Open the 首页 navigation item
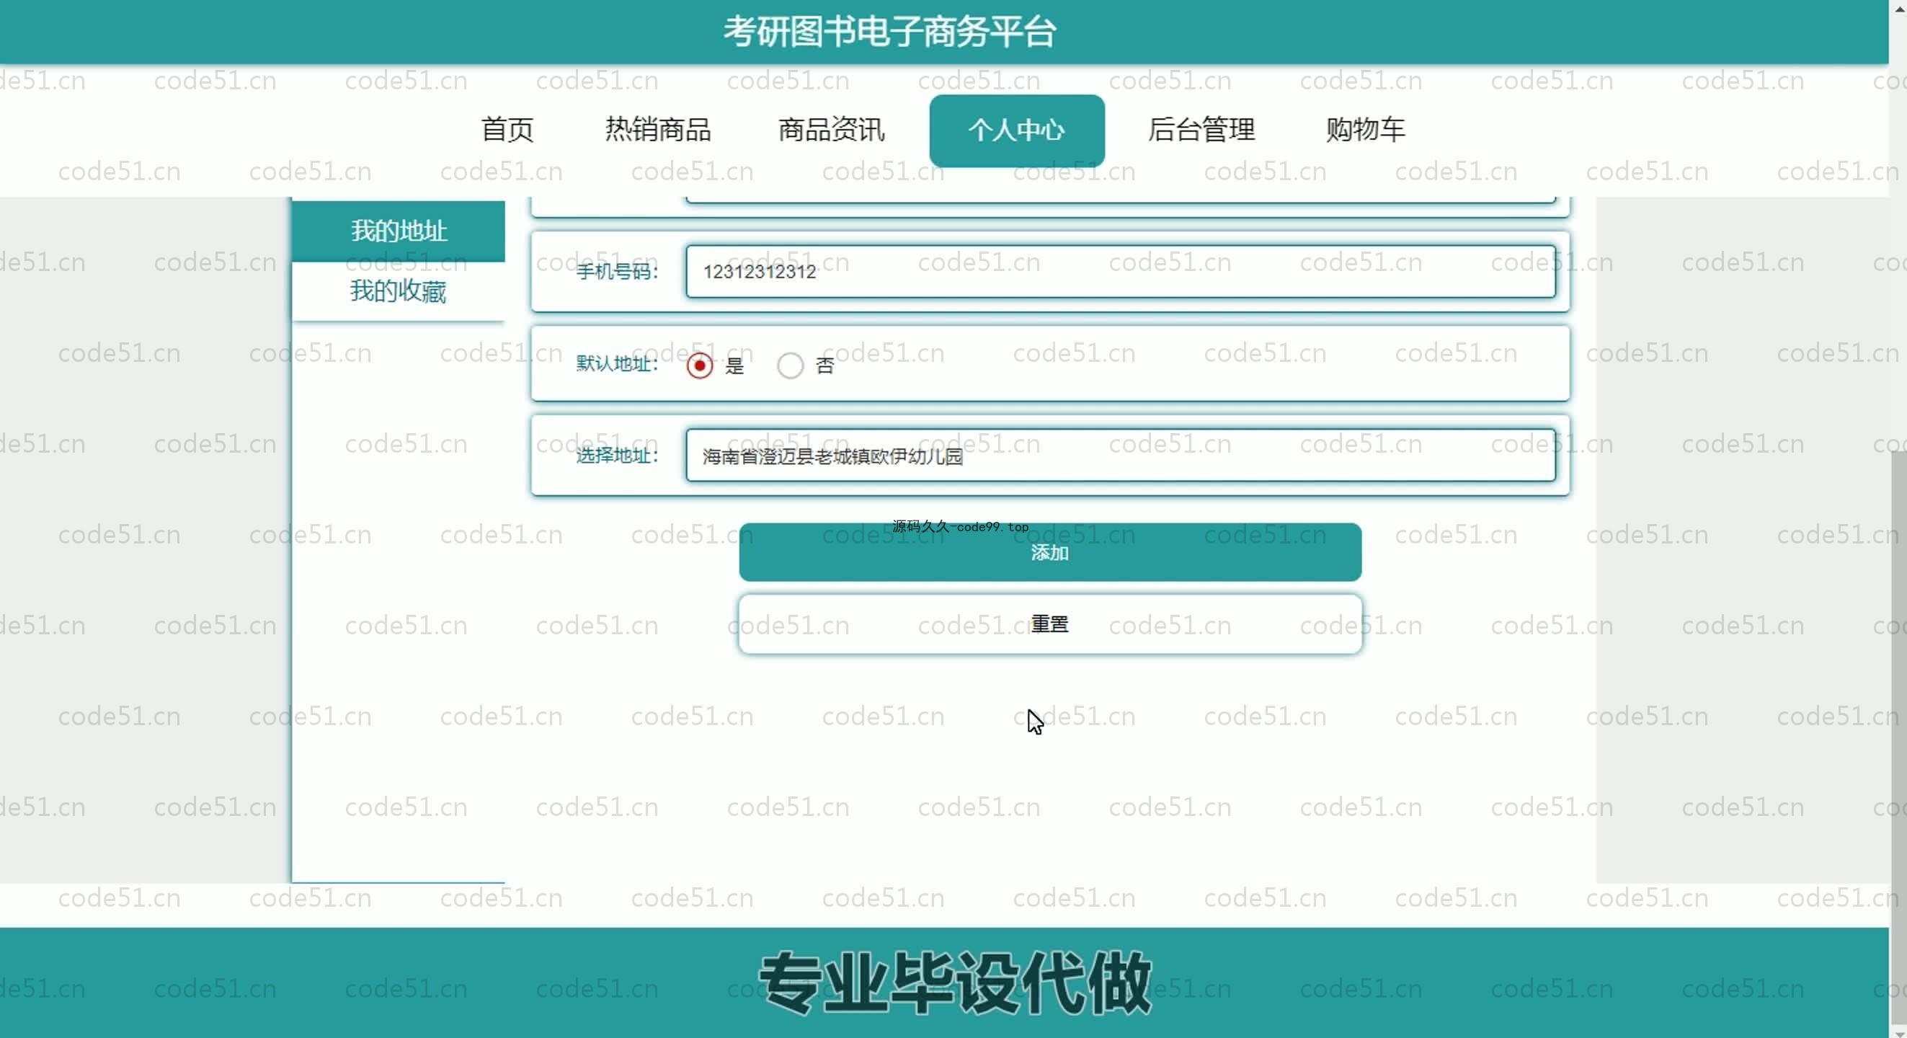Image resolution: width=1907 pixels, height=1038 pixels. [x=507, y=130]
